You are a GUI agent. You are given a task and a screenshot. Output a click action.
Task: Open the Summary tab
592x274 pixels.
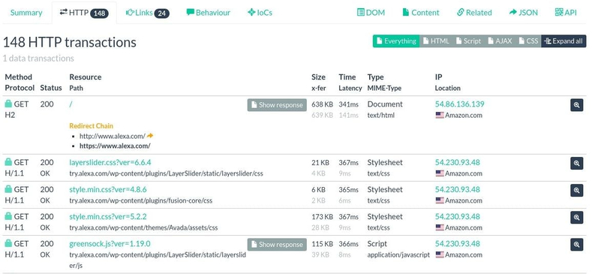coord(26,13)
